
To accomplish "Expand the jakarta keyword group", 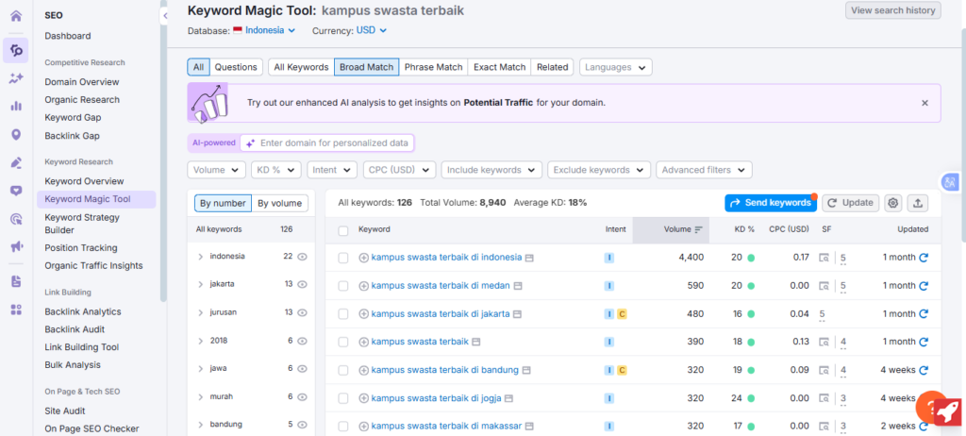I will tap(200, 284).
